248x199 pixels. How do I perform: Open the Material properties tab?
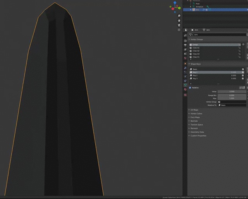click(185, 89)
